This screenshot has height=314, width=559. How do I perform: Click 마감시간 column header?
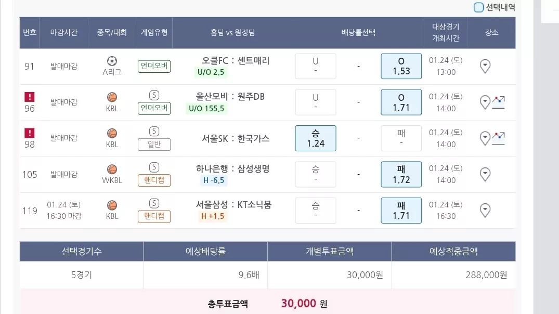(64, 32)
